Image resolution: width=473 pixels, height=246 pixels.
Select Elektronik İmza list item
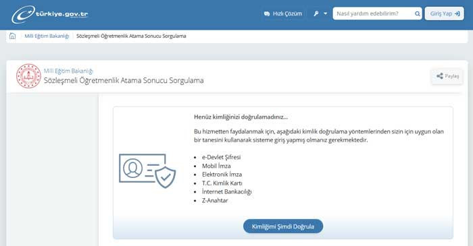pyautogui.click(x=222, y=175)
